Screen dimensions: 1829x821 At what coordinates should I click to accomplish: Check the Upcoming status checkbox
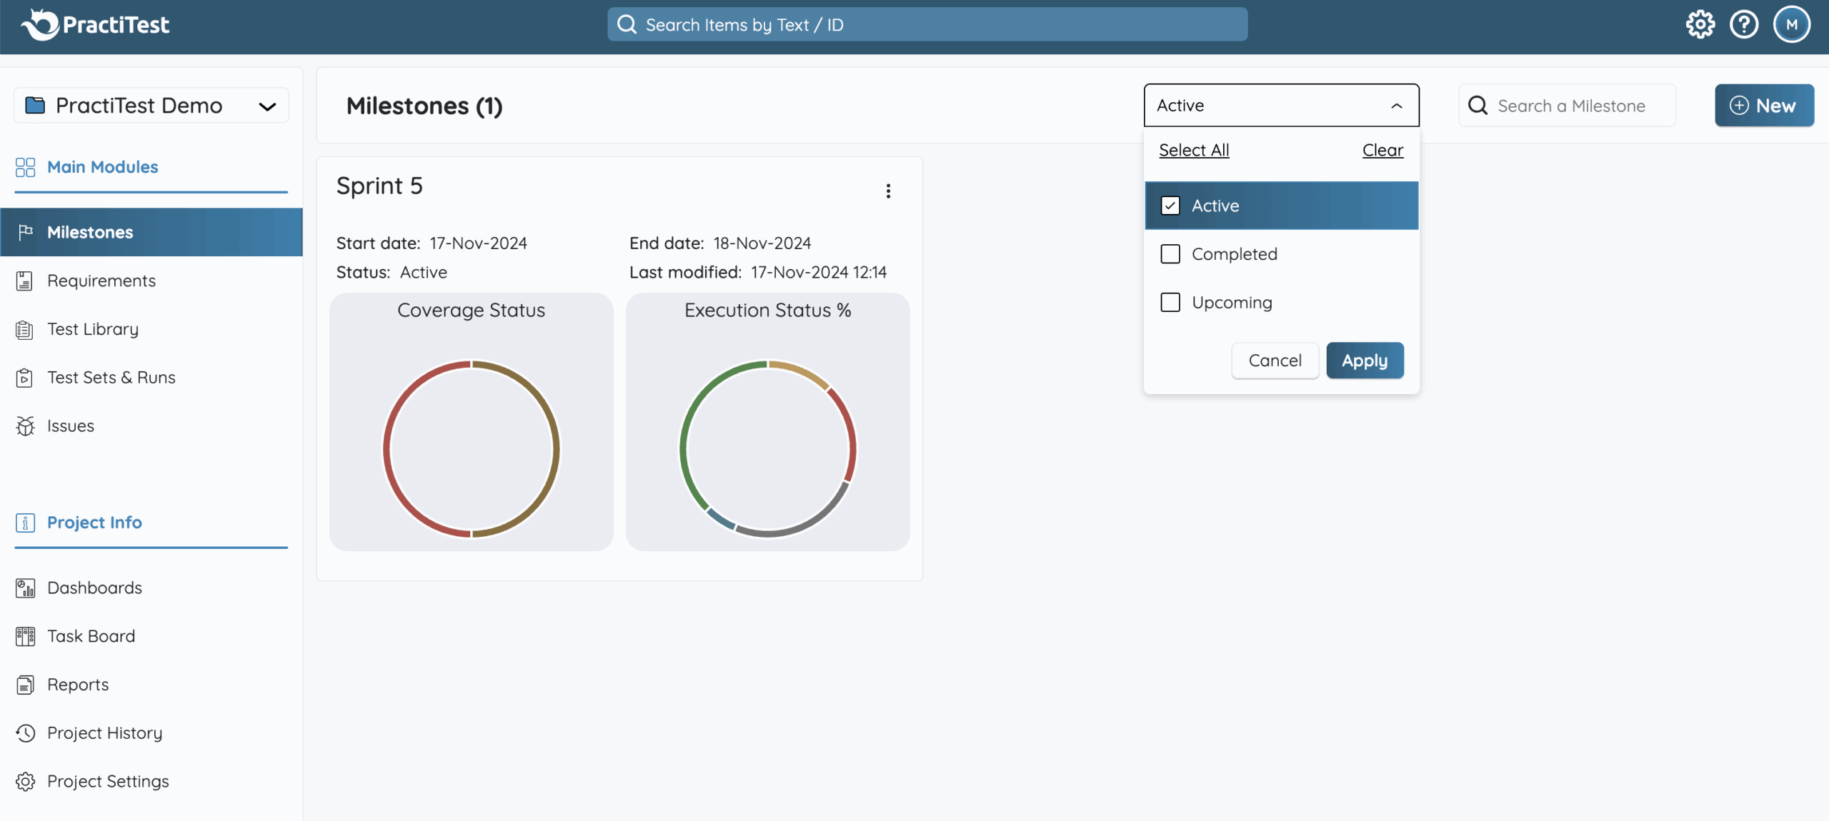[x=1170, y=303]
